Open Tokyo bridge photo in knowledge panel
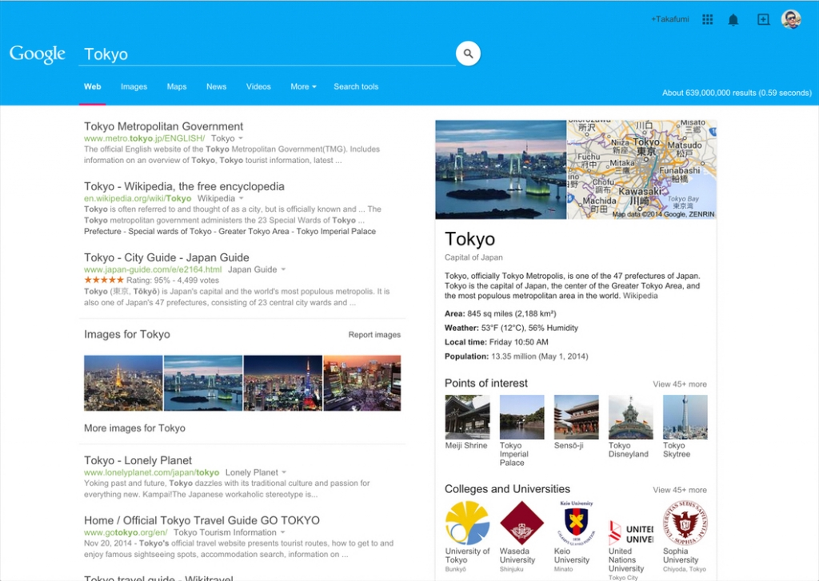The width and height of the screenshot is (819, 581). click(x=501, y=169)
